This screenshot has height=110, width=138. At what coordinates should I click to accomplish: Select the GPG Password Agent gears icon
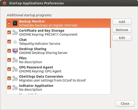coord(15,69)
